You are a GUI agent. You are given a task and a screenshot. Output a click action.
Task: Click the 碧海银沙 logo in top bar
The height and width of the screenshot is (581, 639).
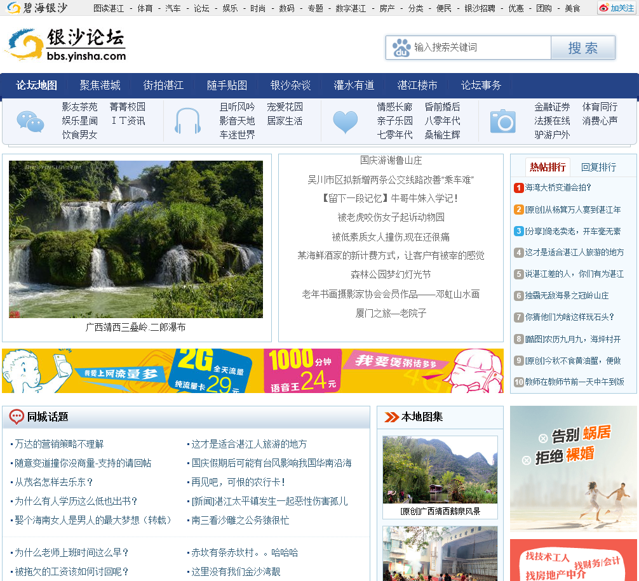[x=37, y=8]
